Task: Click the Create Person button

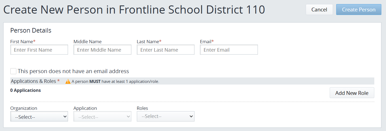Action: (359, 10)
